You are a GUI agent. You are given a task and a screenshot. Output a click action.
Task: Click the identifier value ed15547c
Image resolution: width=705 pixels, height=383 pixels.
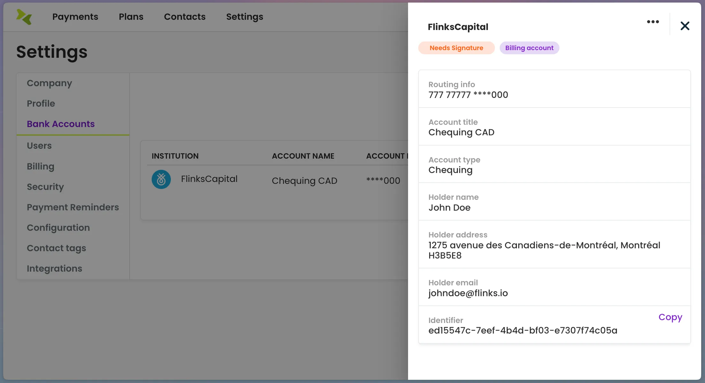(x=523, y=330)
